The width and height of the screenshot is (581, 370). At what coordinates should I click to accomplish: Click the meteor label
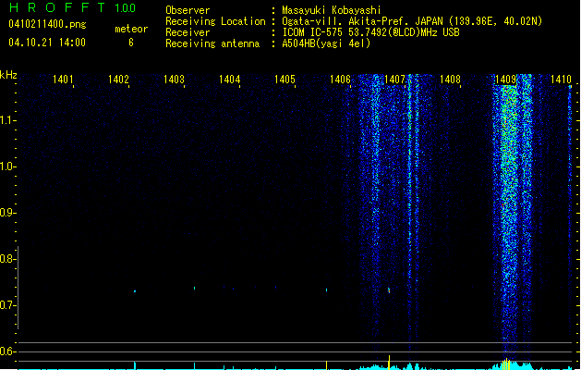131,29
